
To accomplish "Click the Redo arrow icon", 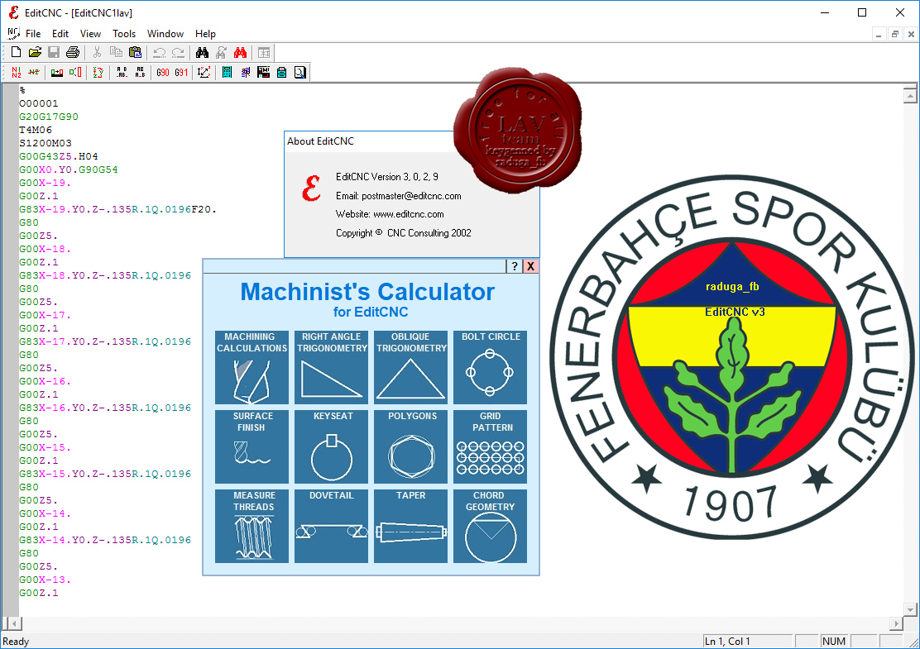I will click(178, 52).
